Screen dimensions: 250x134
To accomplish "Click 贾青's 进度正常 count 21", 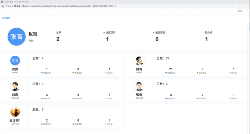I will tap(171, 69).
